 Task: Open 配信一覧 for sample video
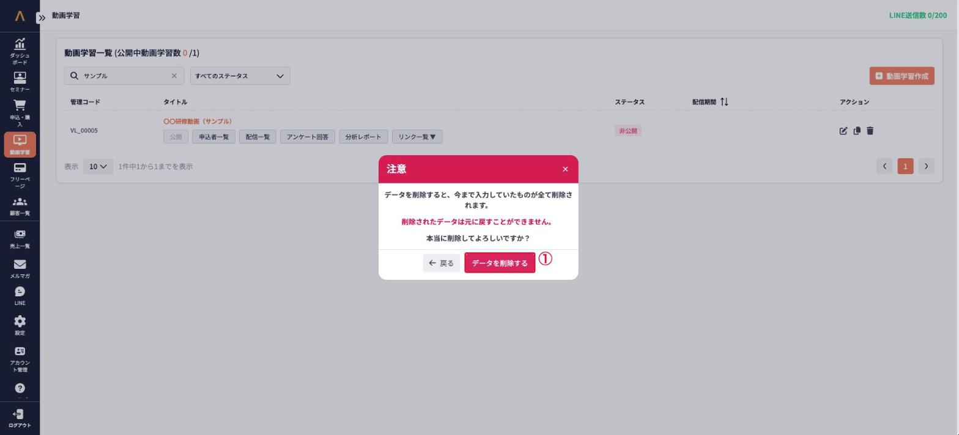257,137
